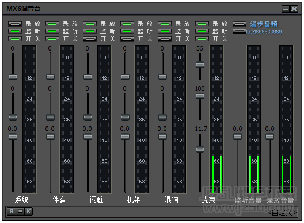Click the 监听音量 label
Screen dimensions: 304x223
click(248, 201)
